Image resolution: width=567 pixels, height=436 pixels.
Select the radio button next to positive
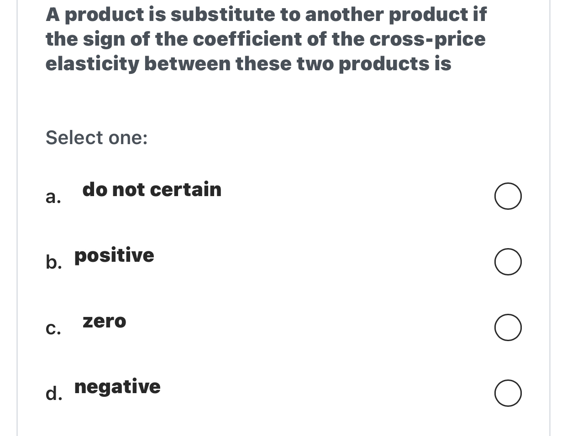click(x=508, y=262)
